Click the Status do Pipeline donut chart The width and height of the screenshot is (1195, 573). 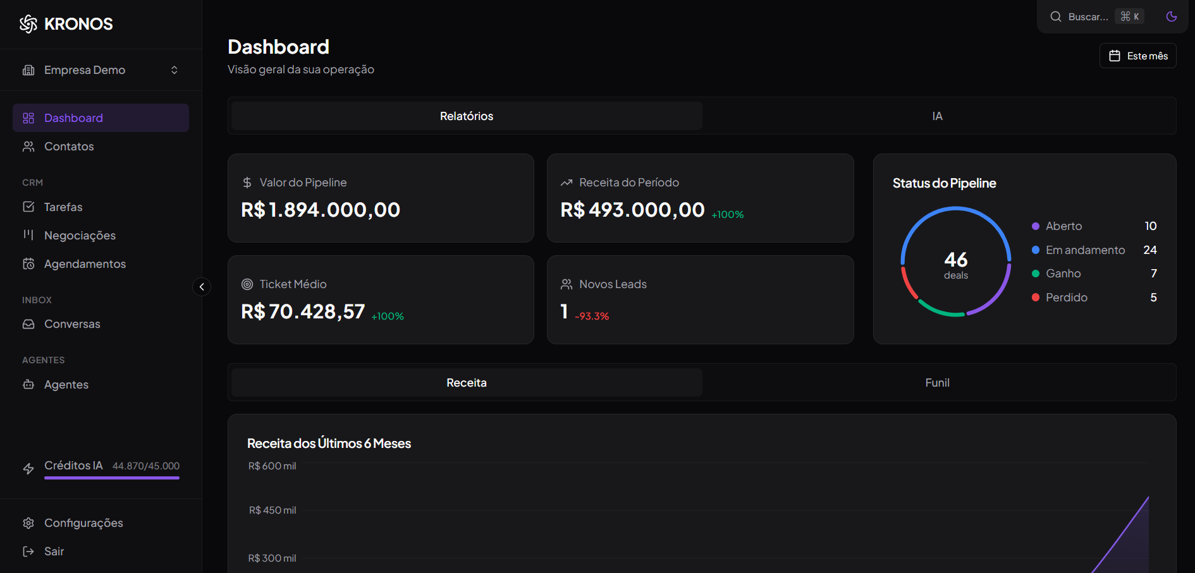pyautogui.click(x=956, y=262)
